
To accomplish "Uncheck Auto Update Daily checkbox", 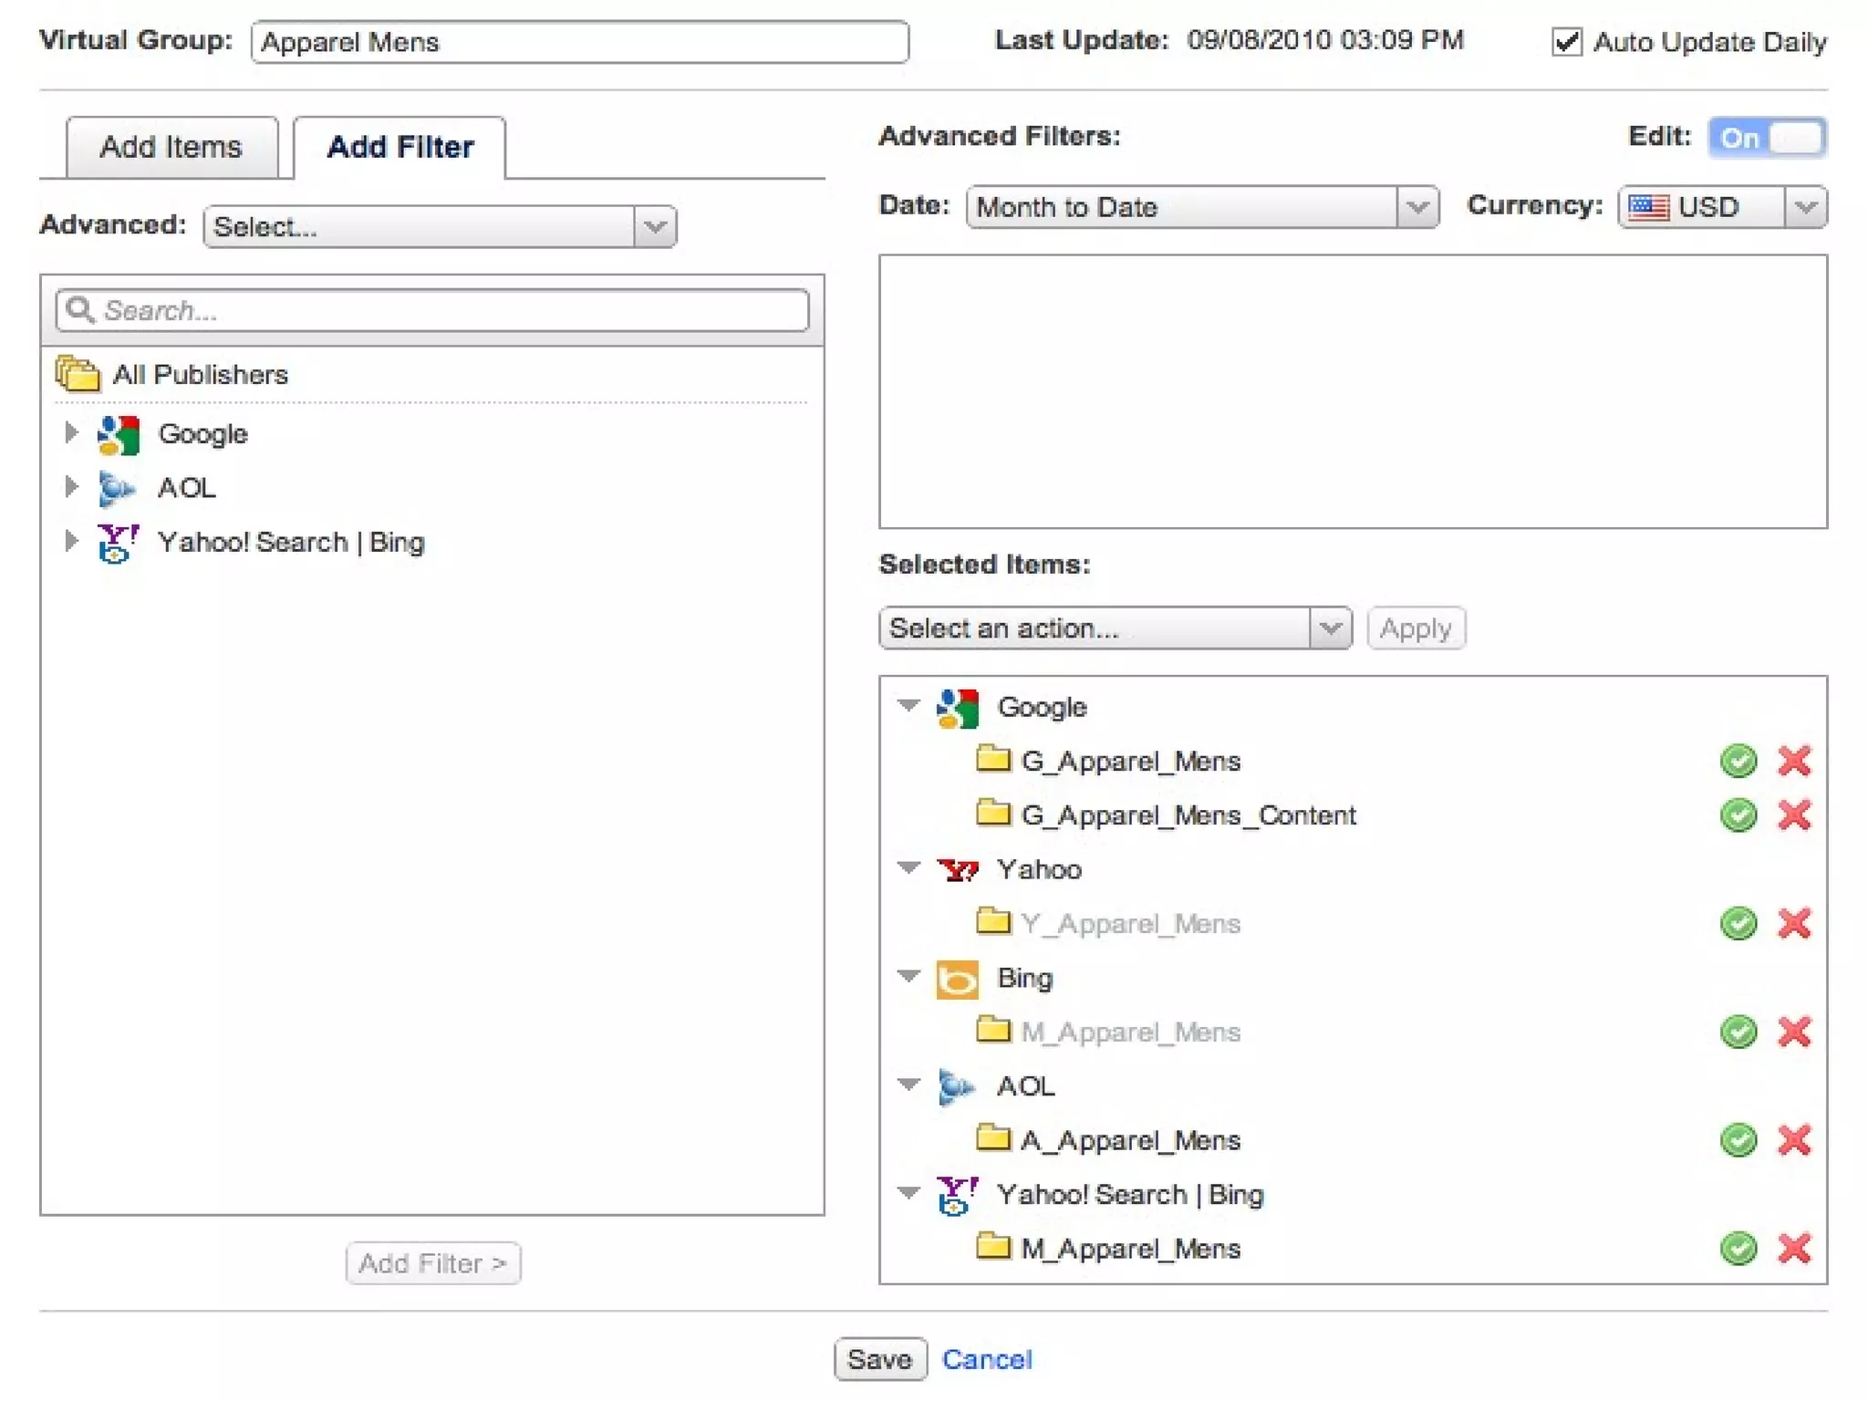I will point(1566,42).
